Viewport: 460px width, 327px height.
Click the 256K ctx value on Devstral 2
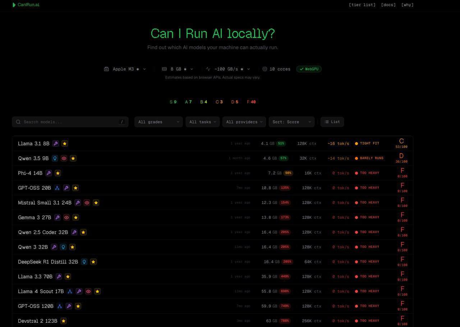[x=312, y=321]
